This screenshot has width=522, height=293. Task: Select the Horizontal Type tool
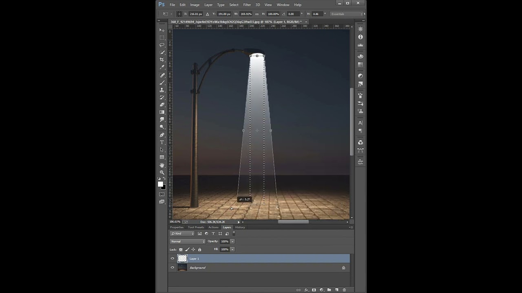162,142
